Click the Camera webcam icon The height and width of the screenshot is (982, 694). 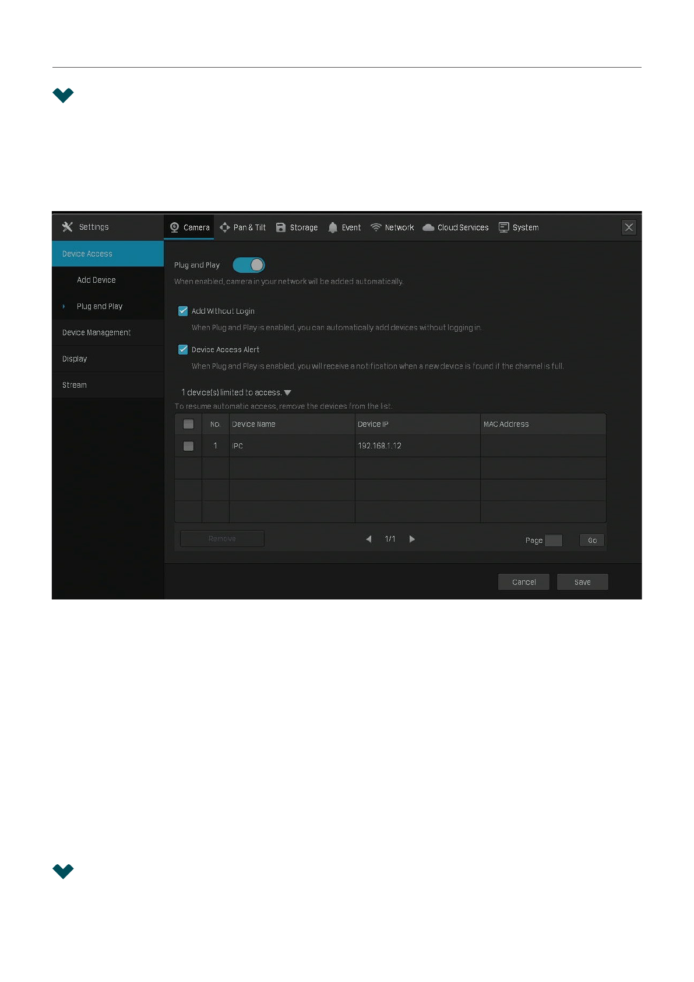[174, 227]
